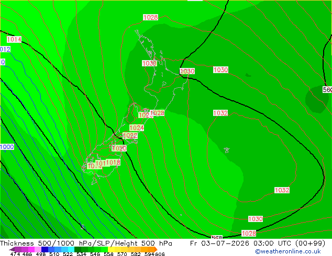Click the orange arrow tip ending the legend
The image size is (332, 256).
pos(156,249)
